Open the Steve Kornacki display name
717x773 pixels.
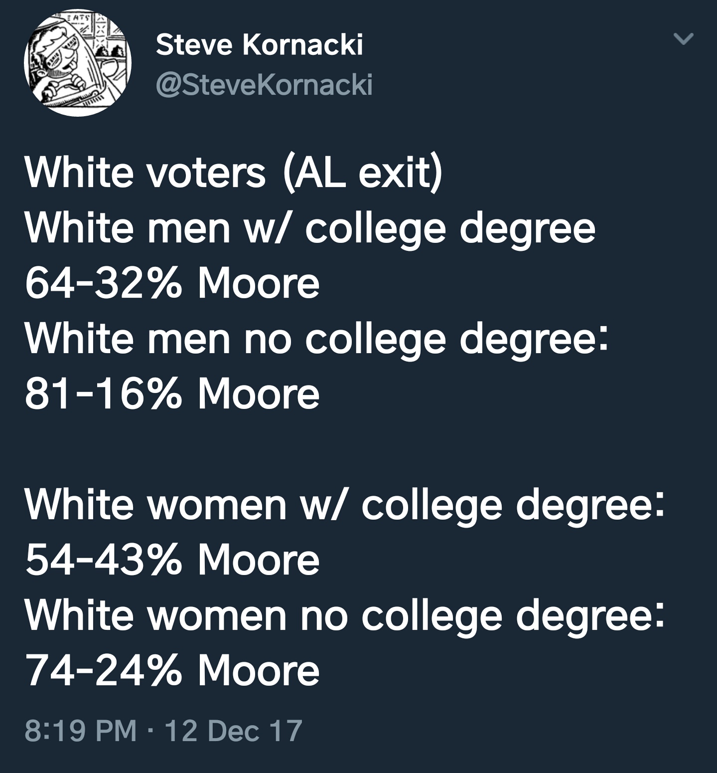[259, 45]
